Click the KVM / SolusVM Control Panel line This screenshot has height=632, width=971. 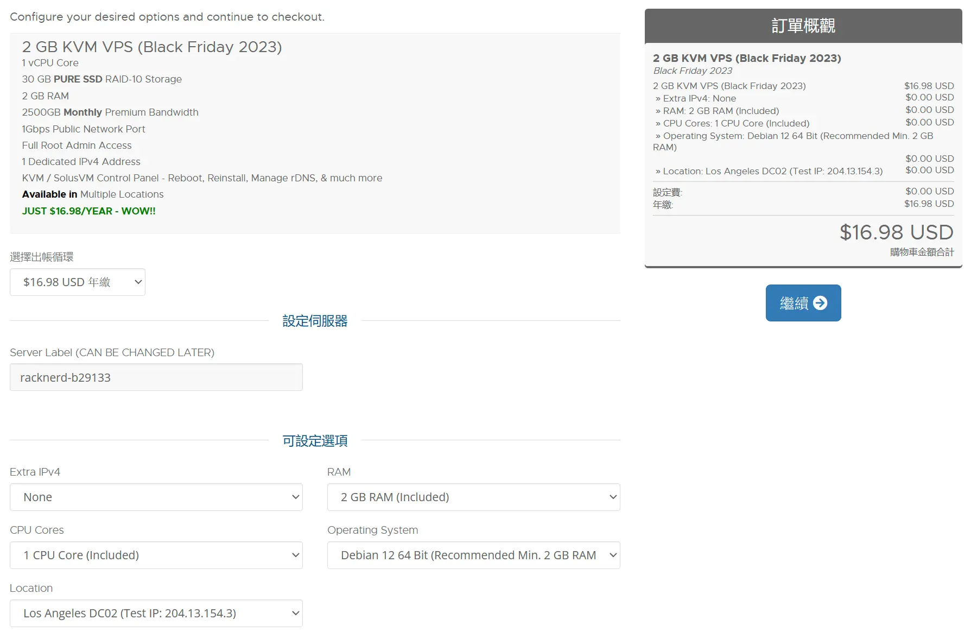pyautogui.click(x=202, y=178)
